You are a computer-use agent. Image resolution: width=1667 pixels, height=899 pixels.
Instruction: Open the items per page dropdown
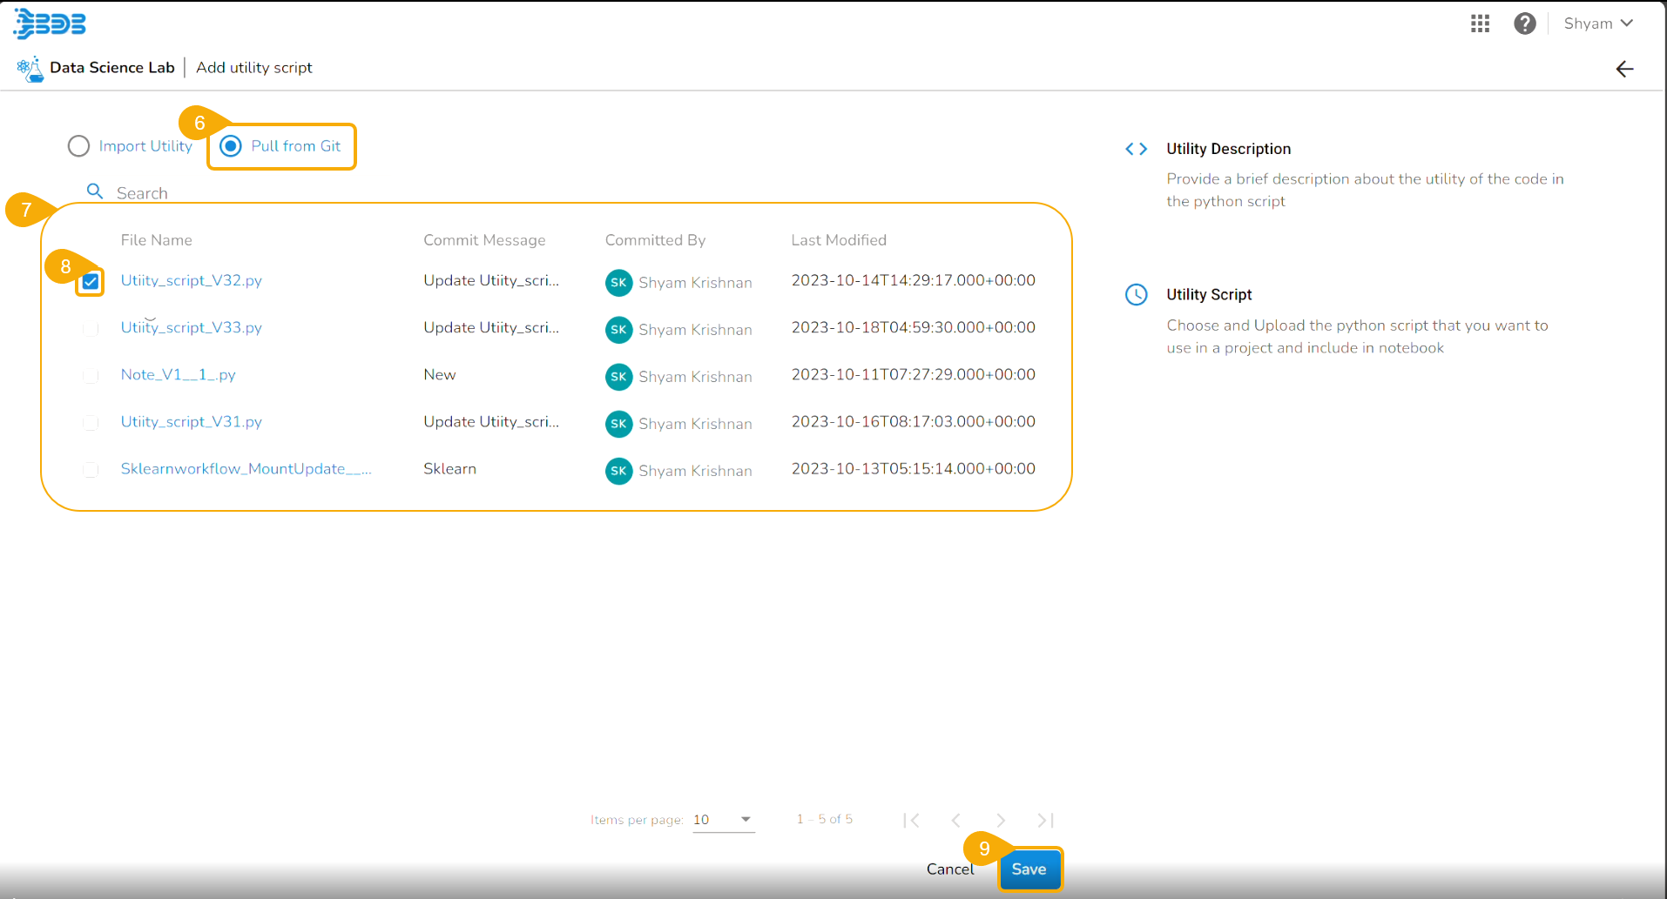point(723,820)
